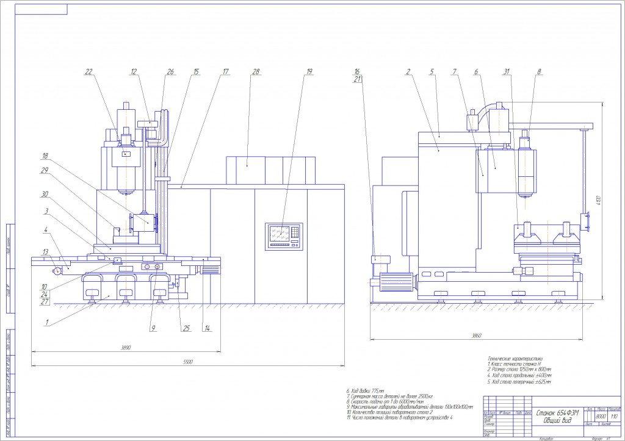Viewport: 625px width, 441px height.
Task: Click callout number 6
Action: [476, 72]
